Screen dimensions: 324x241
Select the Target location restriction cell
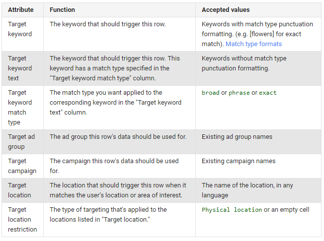click(22, 220)
